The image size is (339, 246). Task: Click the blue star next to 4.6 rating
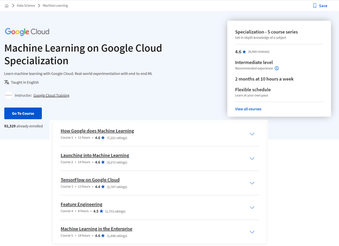pos(244,52)
